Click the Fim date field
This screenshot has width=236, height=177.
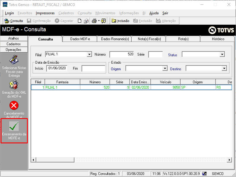coord(93,68)
